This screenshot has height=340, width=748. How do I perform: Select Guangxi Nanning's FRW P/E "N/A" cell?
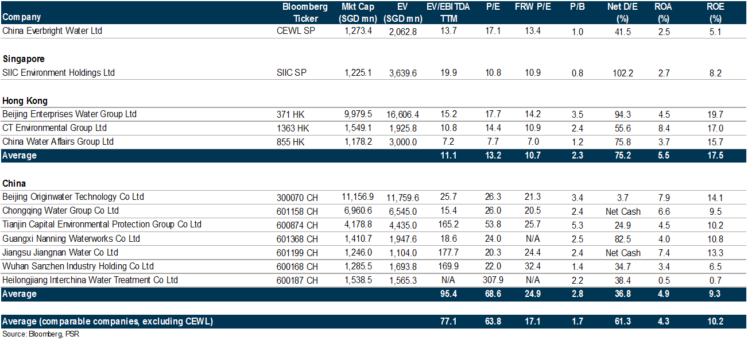pyautogui.click(x=533, y=238)
